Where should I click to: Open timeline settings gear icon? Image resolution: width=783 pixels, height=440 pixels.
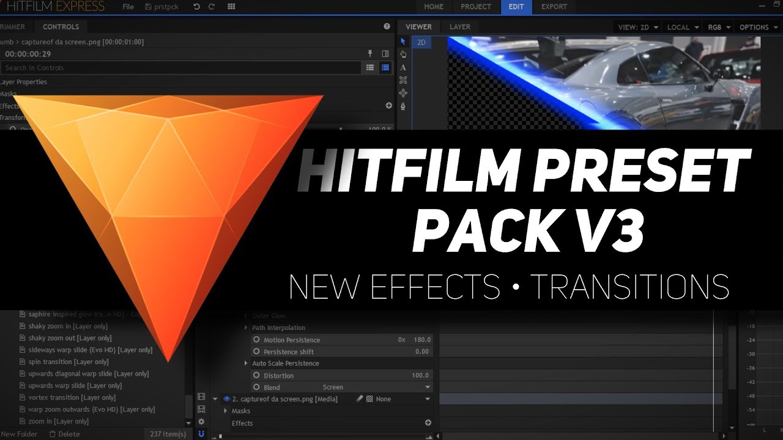pos(201,422)
